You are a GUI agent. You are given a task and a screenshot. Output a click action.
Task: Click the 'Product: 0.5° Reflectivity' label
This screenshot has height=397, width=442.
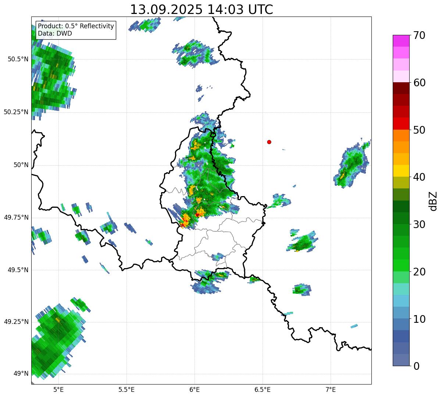pyautogui.click(x=76, y=26)
